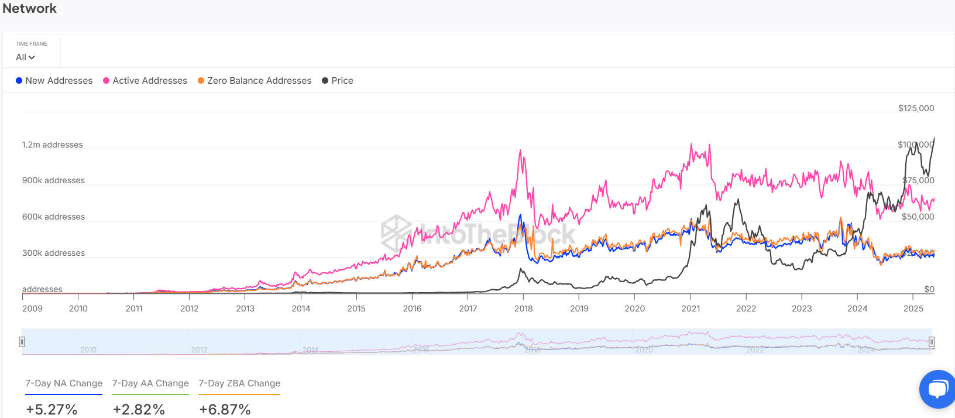Click the left range slider handle
Image resolution: width=955 pixels, height=418 pixels.
click(x=22, y=342)
